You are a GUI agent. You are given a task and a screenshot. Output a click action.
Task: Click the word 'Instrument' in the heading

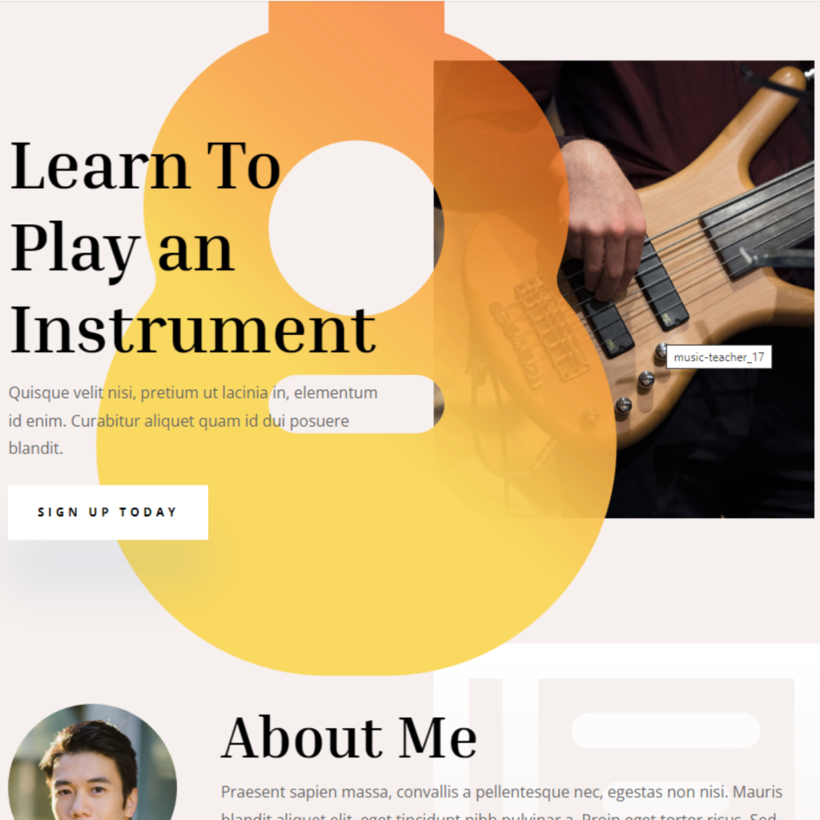tap(192, 330)
